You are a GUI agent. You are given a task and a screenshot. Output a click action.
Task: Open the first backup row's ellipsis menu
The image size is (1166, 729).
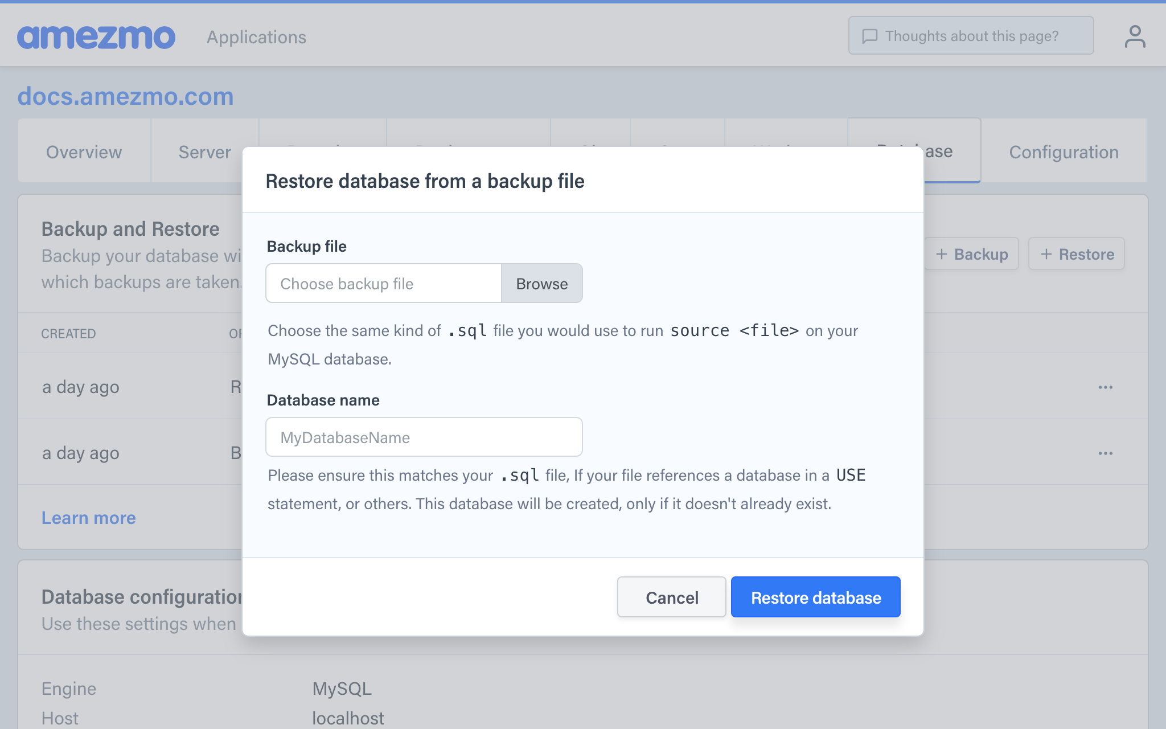click(1105, 387)
